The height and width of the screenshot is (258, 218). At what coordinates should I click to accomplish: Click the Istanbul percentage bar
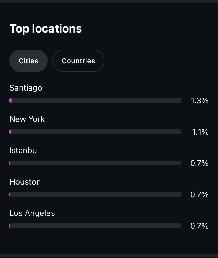pyautogui.click(x=95, y=163)
